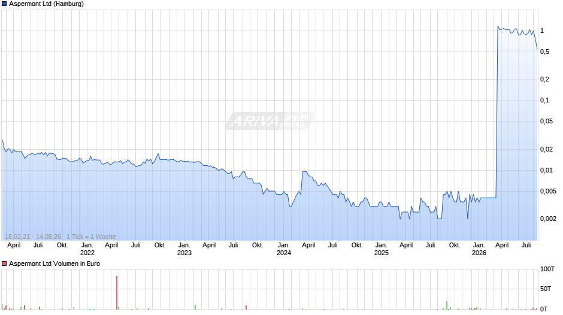This screenshot has height=315, width=563.
Task: Click the 'Aspermont Ltd (Hamburg)' chart title
Action: pos(46,4)
